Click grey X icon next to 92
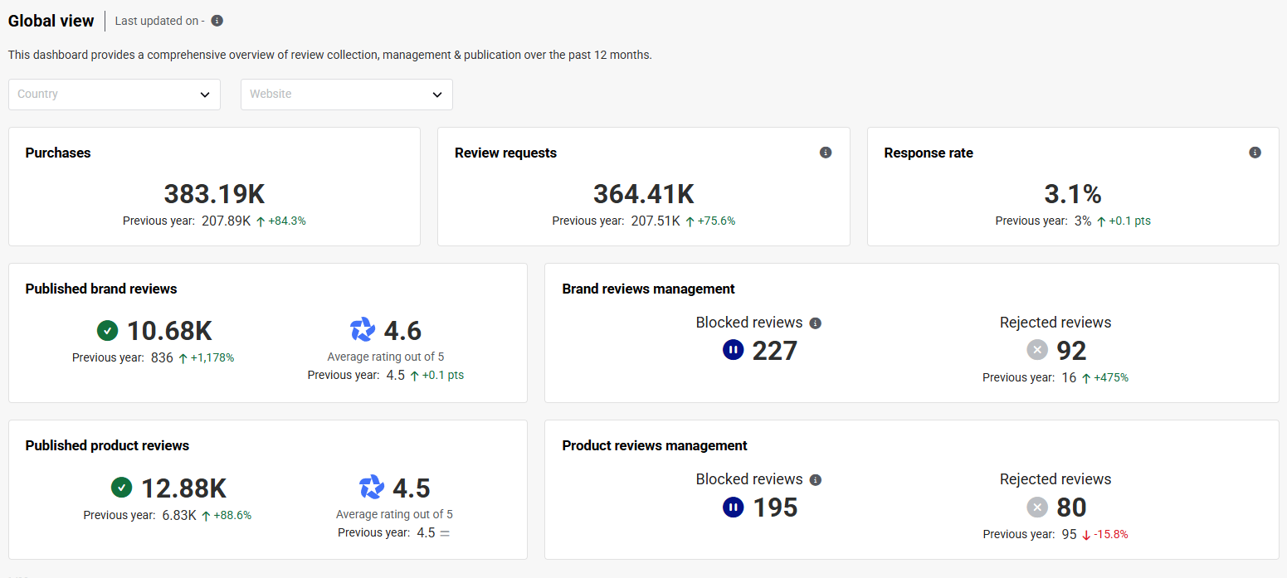1287x578 pixels. (x=1037, y=351)
